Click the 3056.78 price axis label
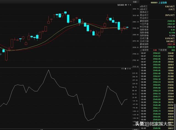Image resolution: width=176 pixels, height=130 pixels. tap(136, 9)
